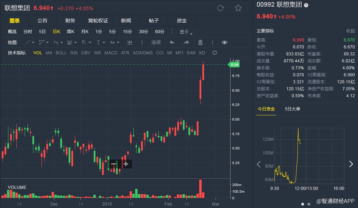
Task: Enable ADX/DMS indicator
Action: (x=143, y=53)
